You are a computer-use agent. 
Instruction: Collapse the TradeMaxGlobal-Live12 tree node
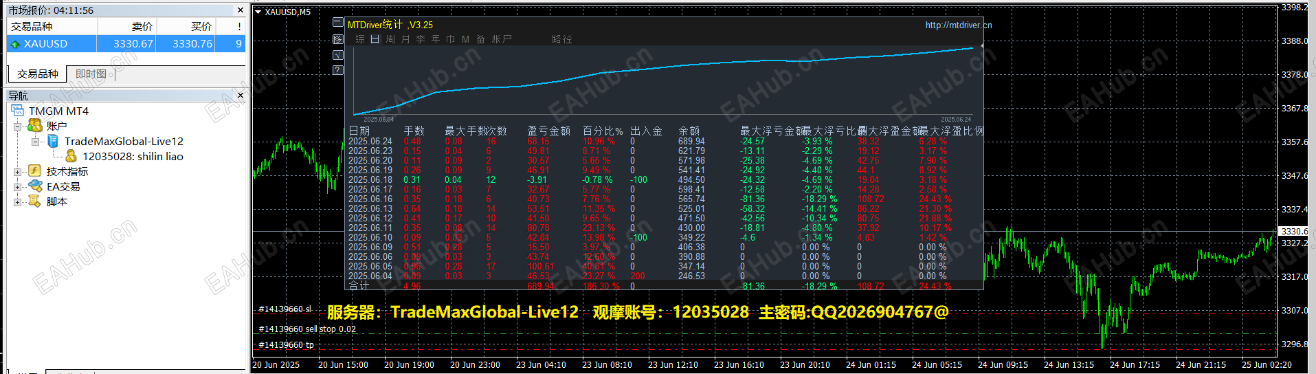(x=35, y=142)
